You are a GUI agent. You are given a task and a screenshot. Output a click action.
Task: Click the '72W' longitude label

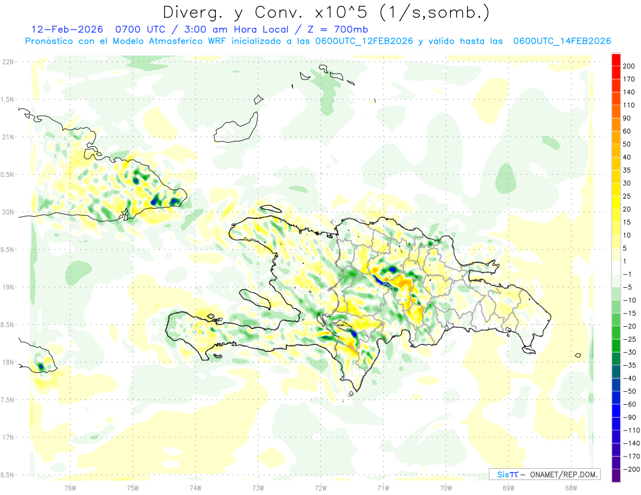[x=320, y=488]
